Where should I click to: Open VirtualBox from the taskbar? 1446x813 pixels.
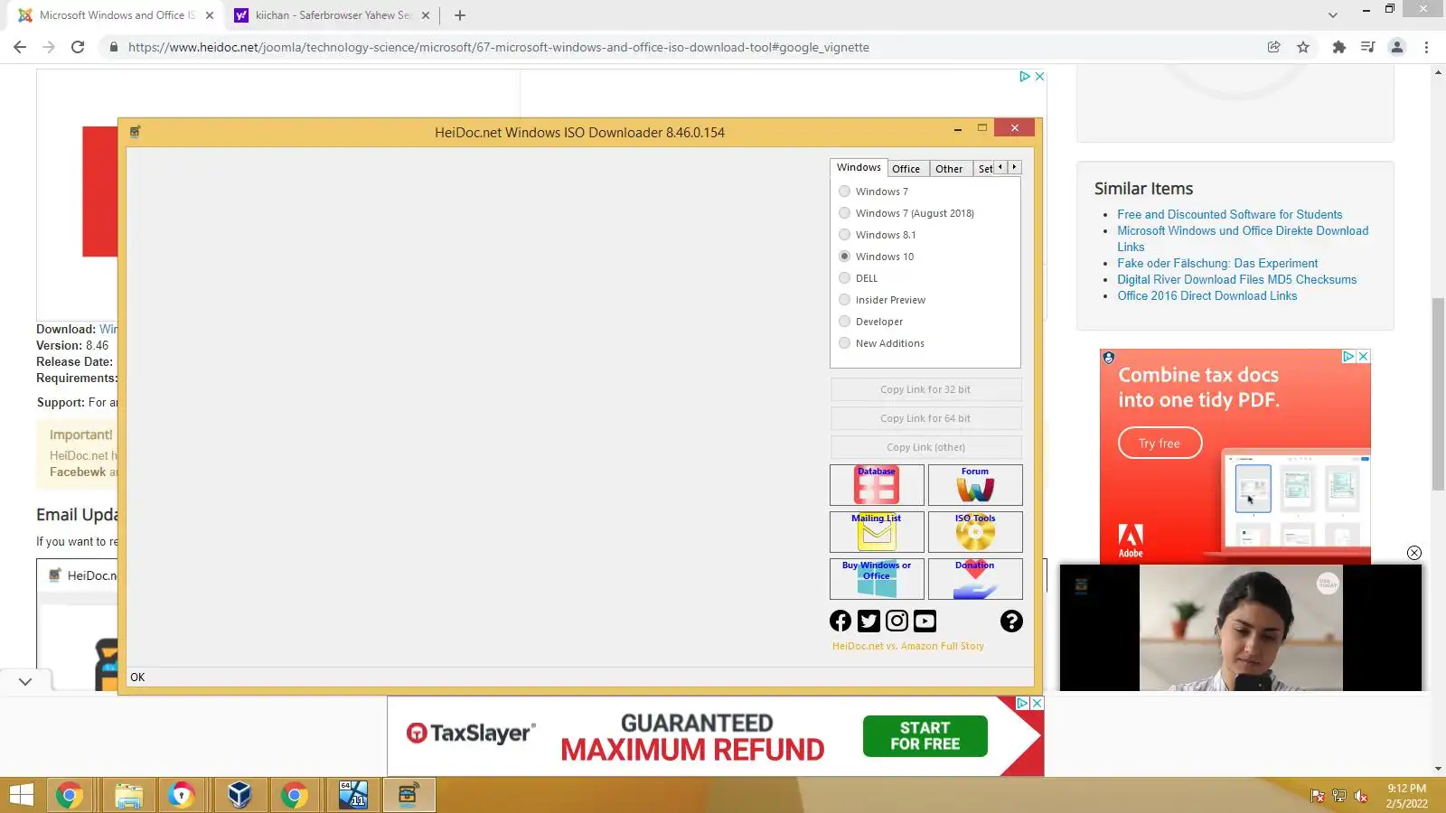tap(239, 795)
